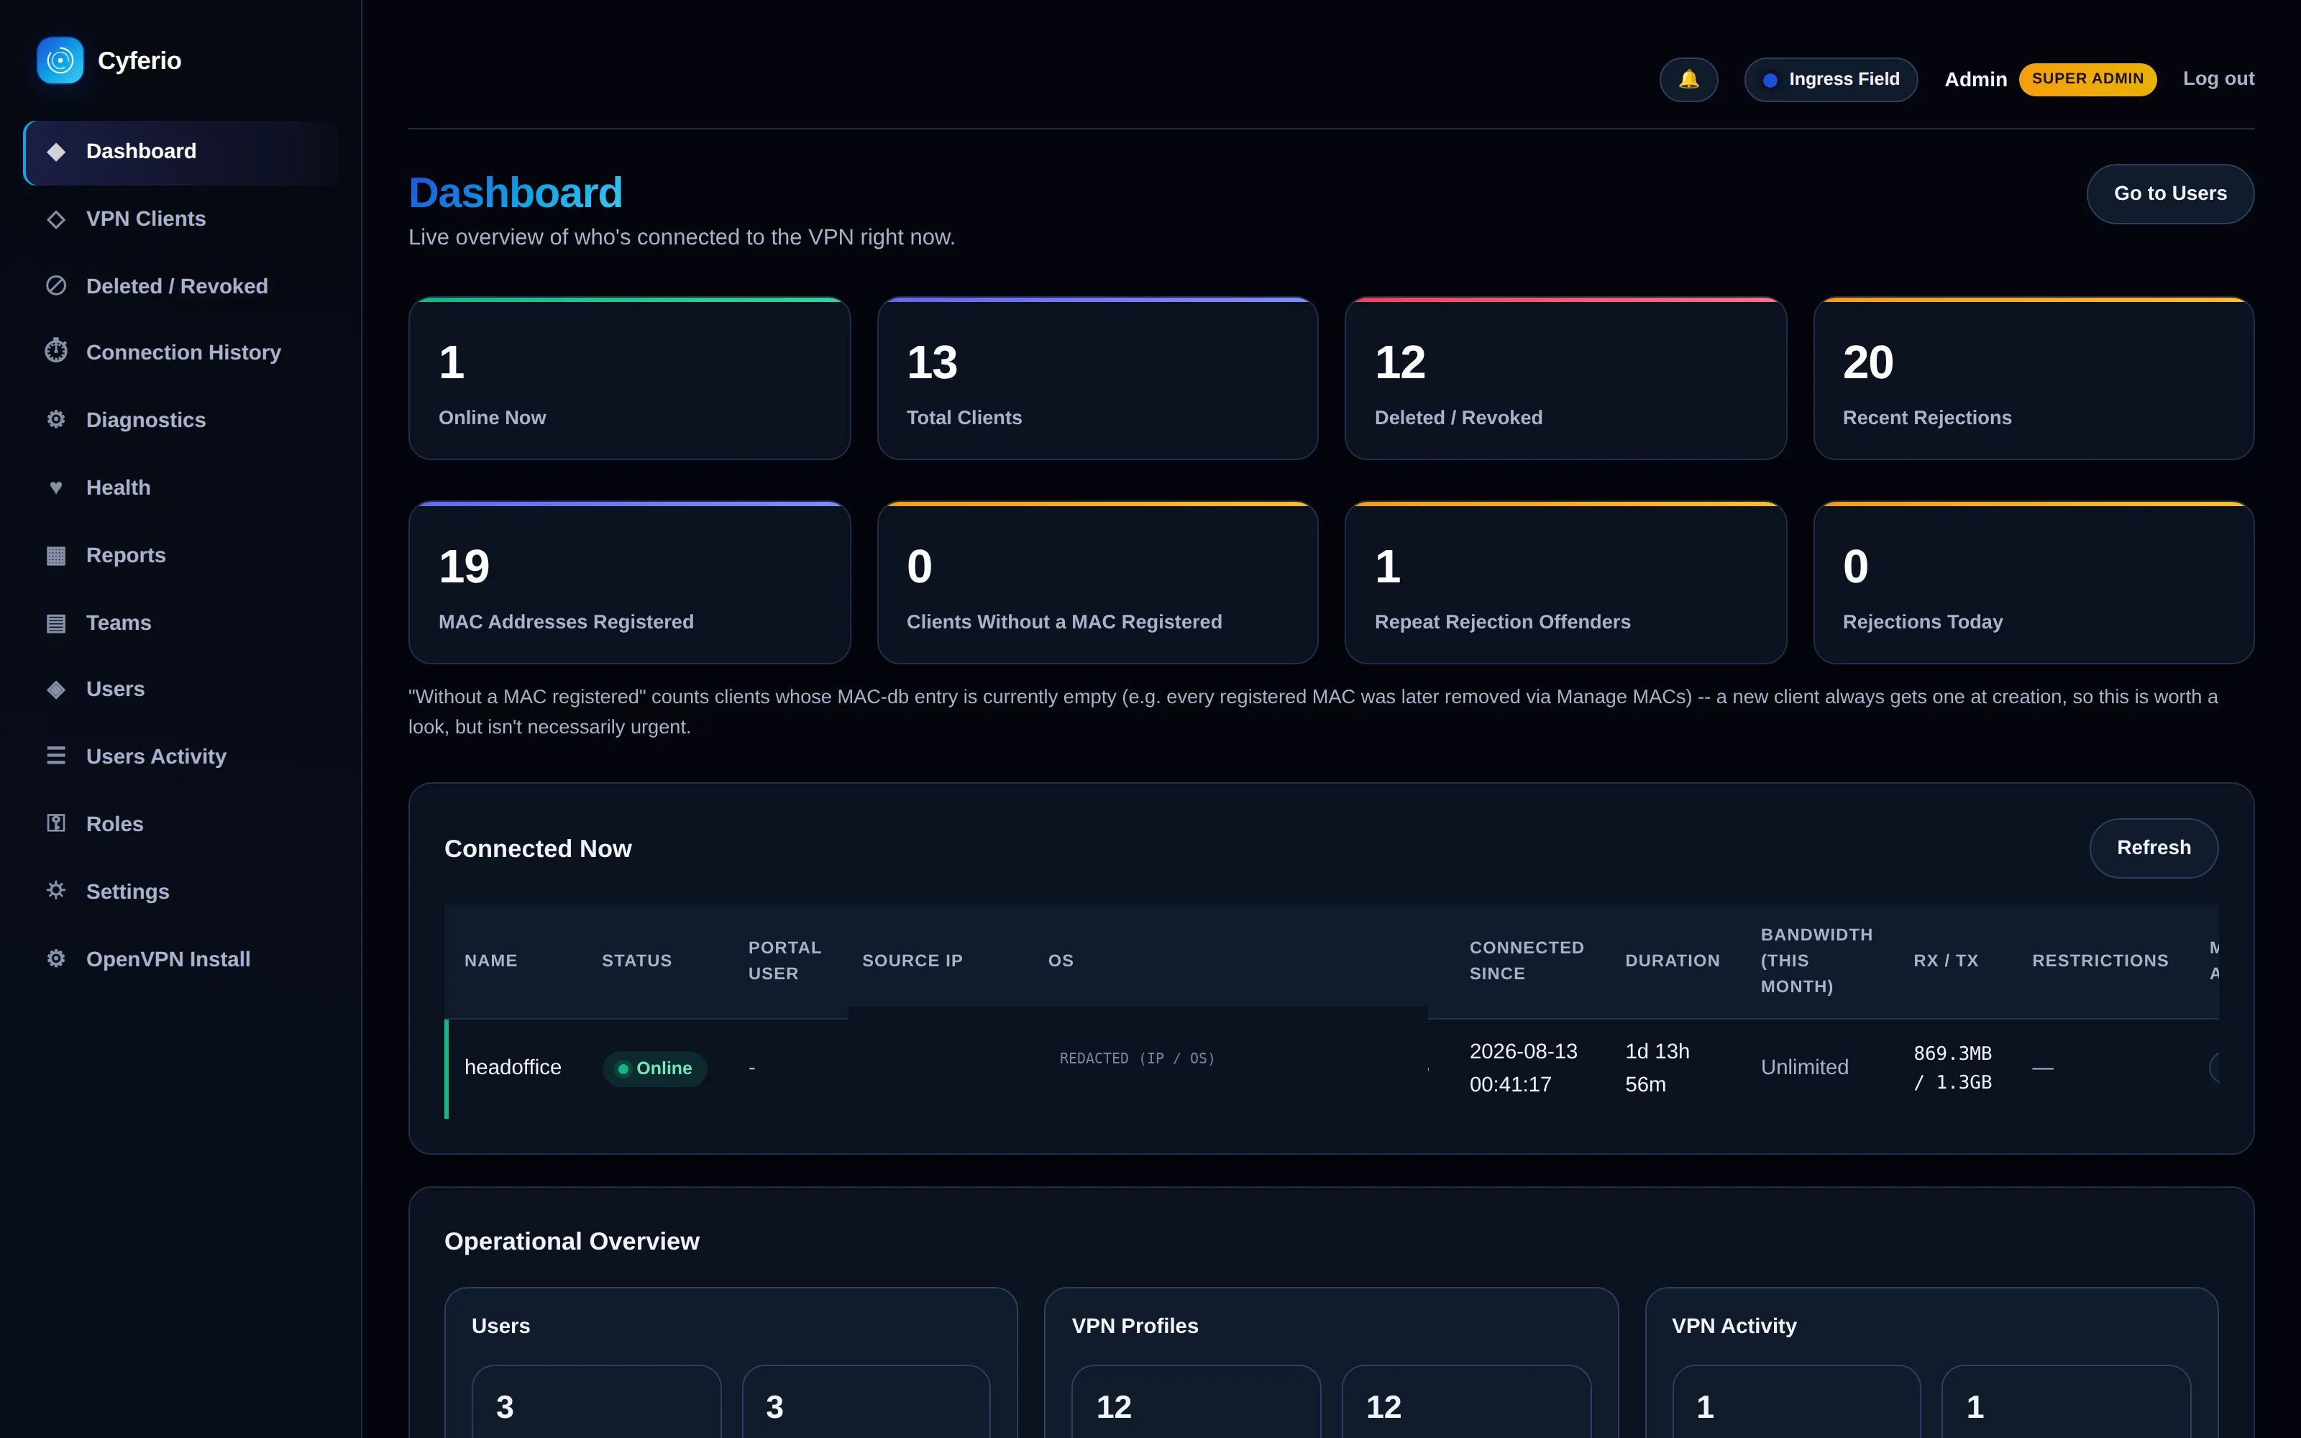The image size is (2301, 1438).
Task: Click the Rejections Today card
Action: pyautogui.click(x=2034, y=583)
